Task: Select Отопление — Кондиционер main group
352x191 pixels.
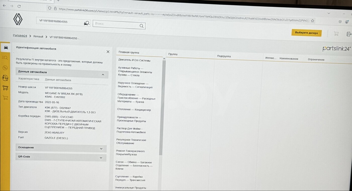Action: click(x=134, y=109)
